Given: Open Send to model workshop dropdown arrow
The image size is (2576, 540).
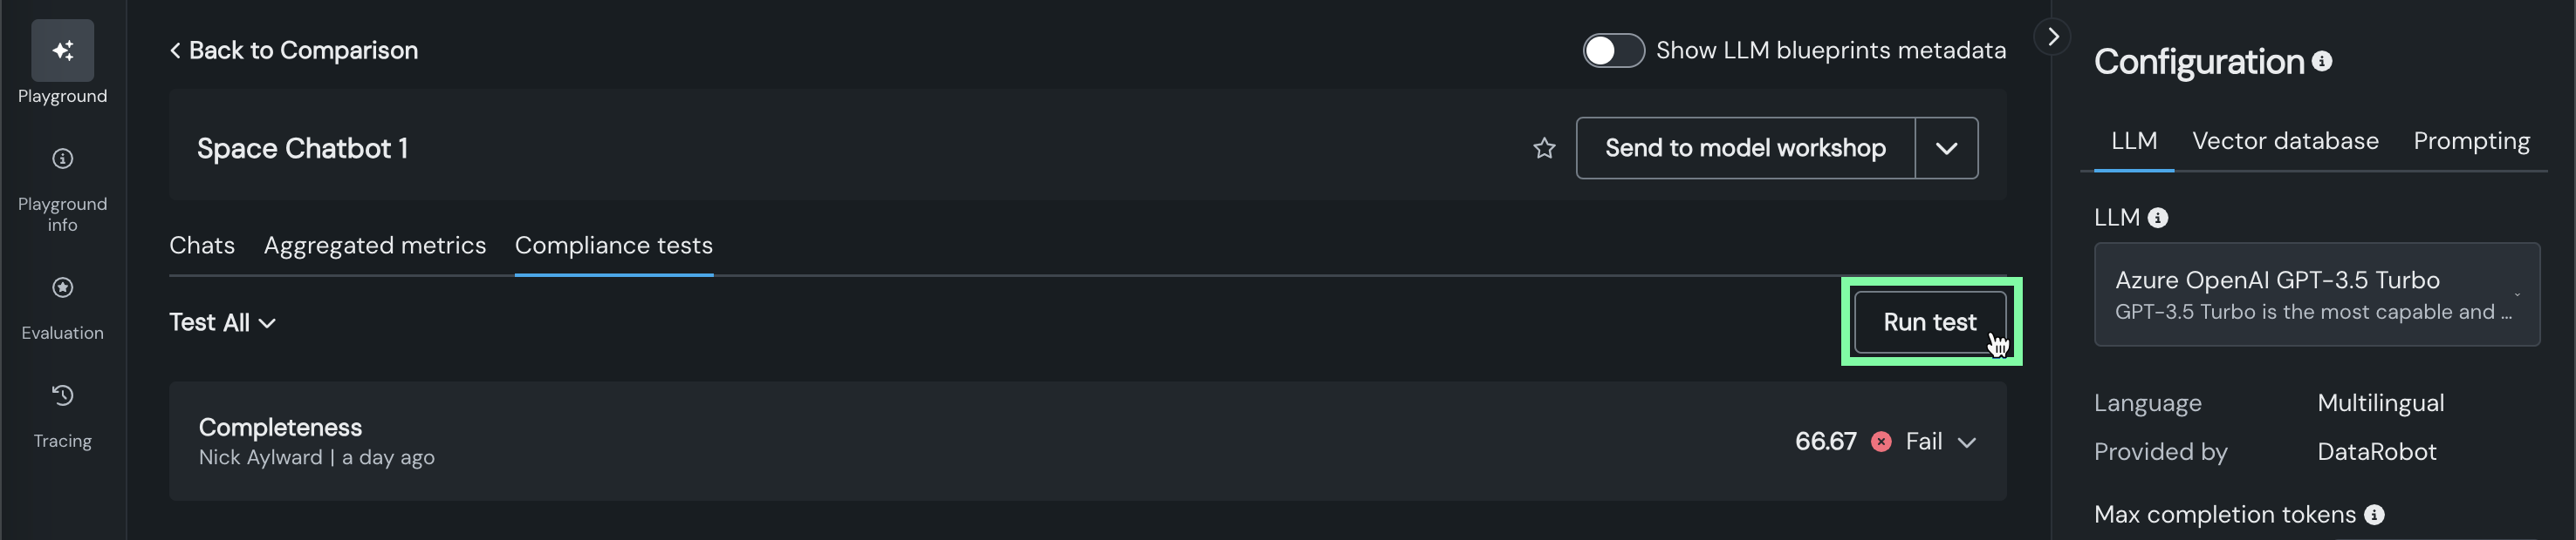Looking at the screenshot, I should [x=1946, y=149].
